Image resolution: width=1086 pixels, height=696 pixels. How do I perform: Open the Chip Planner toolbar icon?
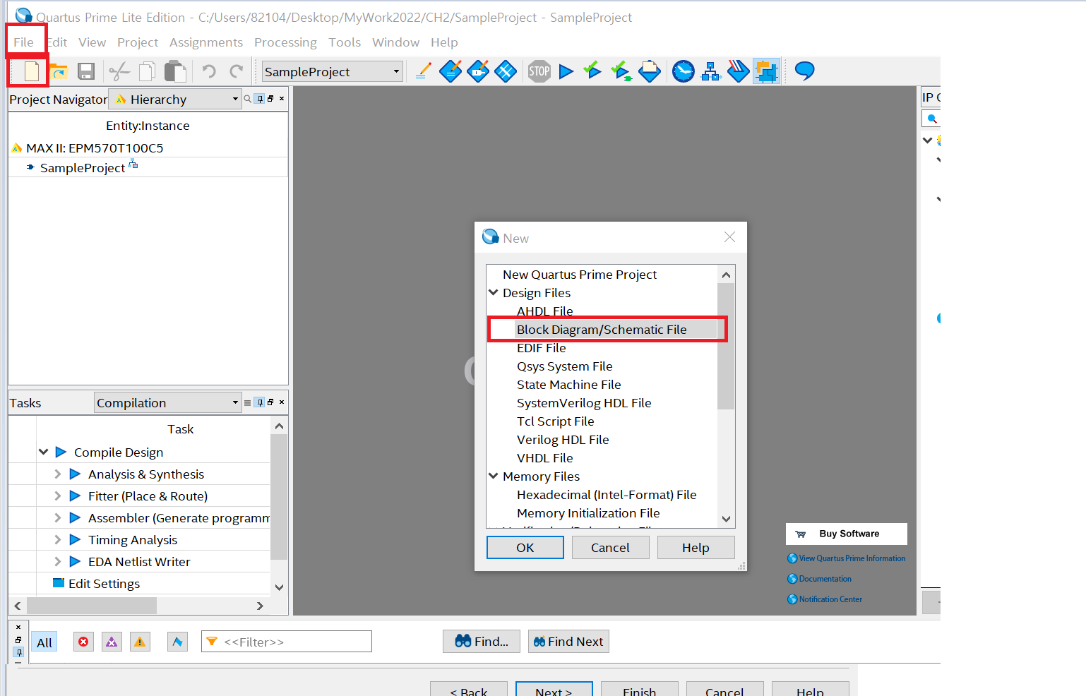[506, 71]
